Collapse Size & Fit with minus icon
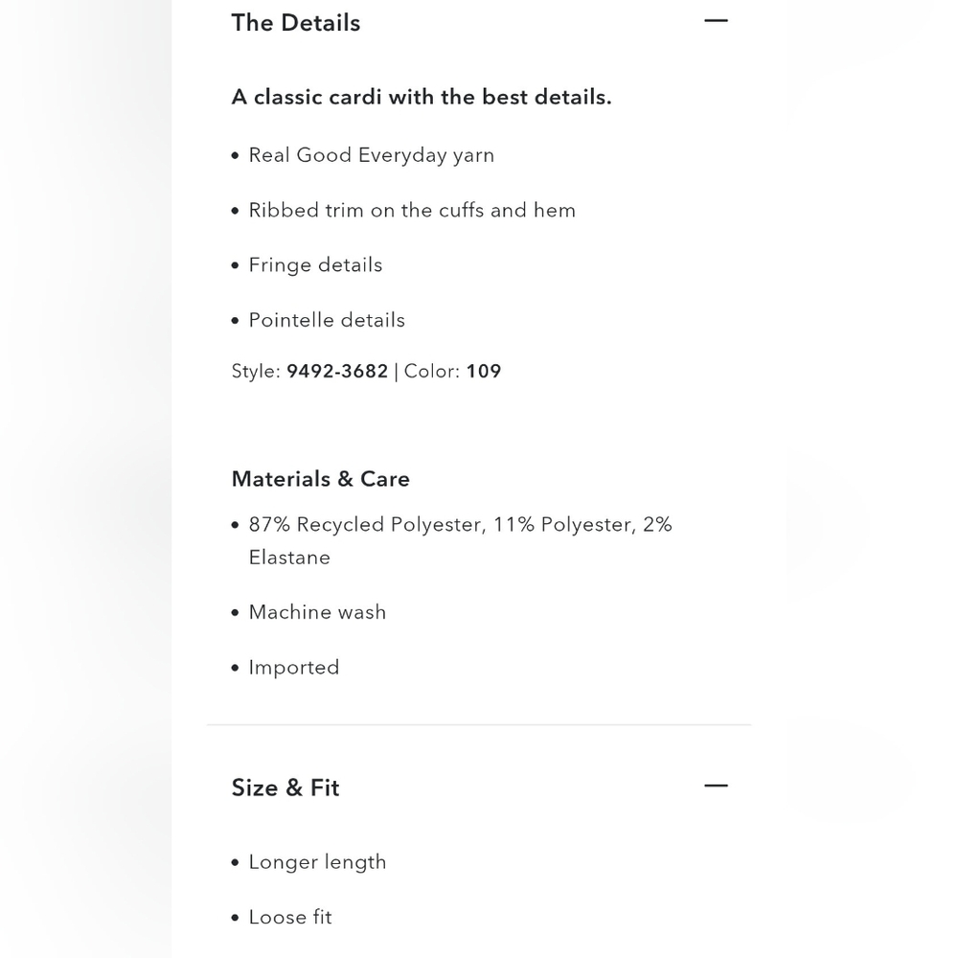Image resolution: width=958 pixels, height=958 pixels. click(x=716, y=787)
